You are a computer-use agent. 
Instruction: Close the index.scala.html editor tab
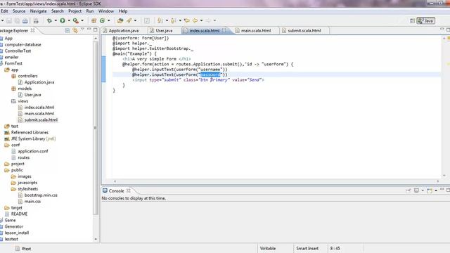(x=224, y=30)
